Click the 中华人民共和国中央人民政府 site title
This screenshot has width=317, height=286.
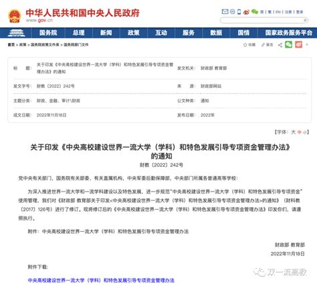[x=82, y=13]
